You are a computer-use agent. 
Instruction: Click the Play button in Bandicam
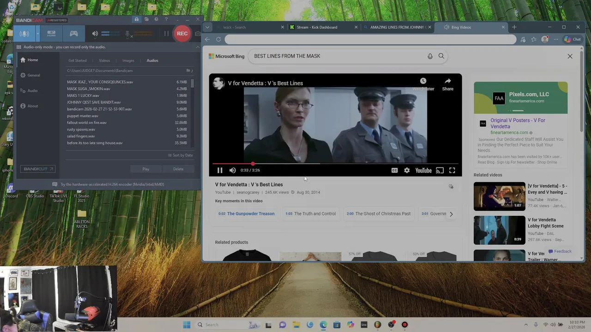click(x=146, y=169)
